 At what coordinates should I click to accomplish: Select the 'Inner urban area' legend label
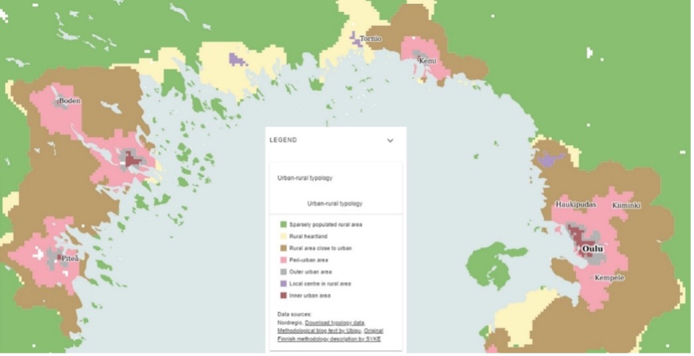pos(310,296)
